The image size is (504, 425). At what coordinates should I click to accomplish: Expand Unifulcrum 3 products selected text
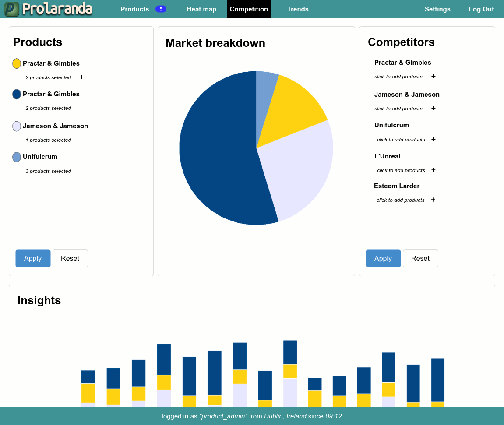coord(48,171)
